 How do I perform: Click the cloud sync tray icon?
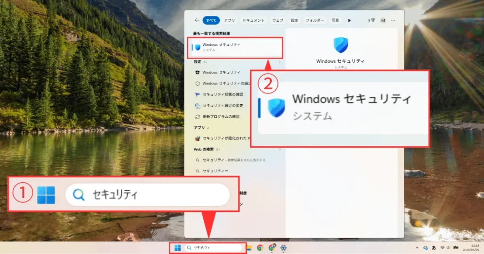tap(425, 248)
